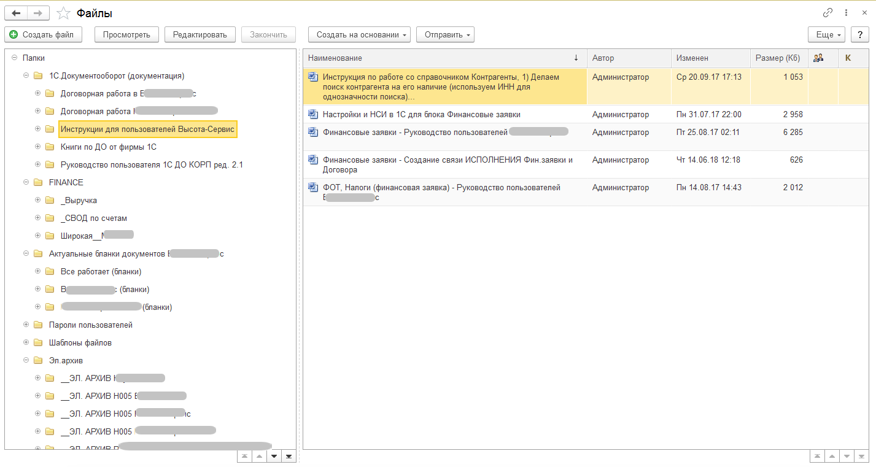Viewport: 876px width, 467px height.
Task: Select Финансовые заявки - Создание связи ИСПОЛНЕНИЯ file
Action: coord(448,165)
